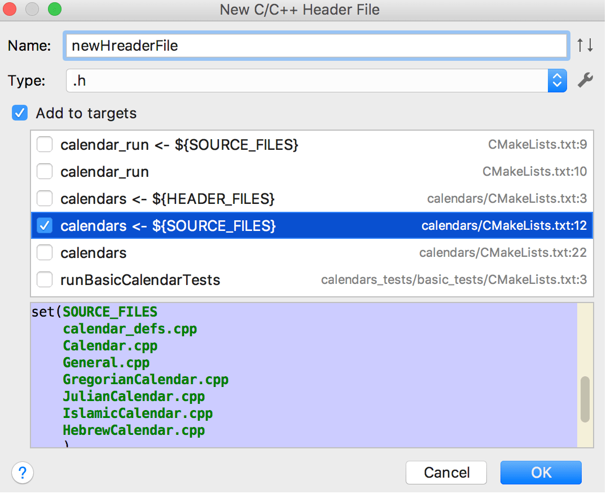Click set(SOURCE_FILES line in preview
Screen dimensions: 606x494
pyautogui.click(x=94, y=312)
